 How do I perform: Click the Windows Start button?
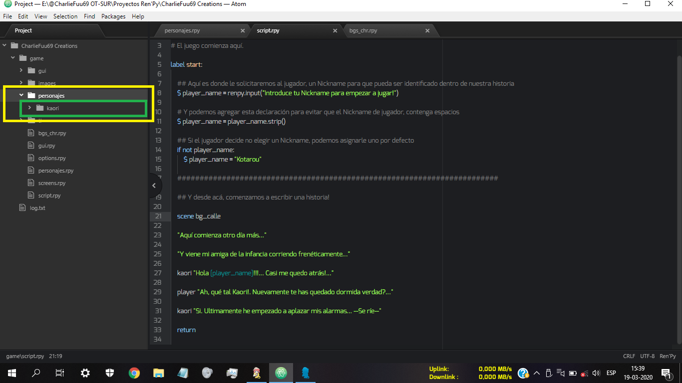[x=11, y=373]
